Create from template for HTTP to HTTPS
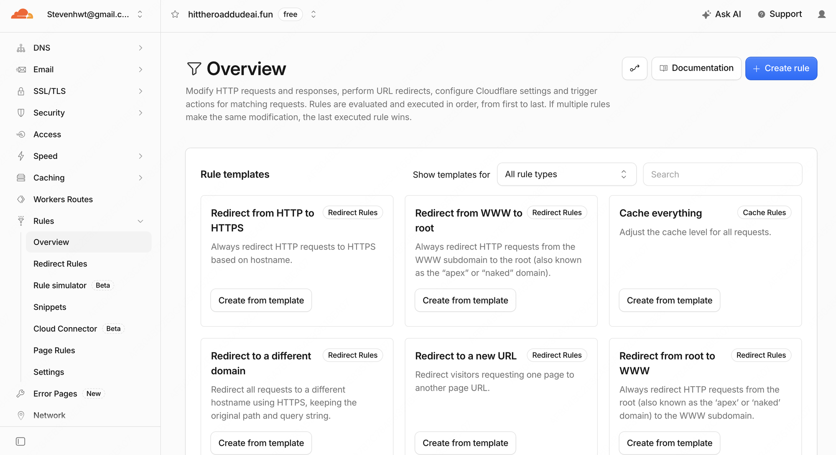 (x=261, y=300)
